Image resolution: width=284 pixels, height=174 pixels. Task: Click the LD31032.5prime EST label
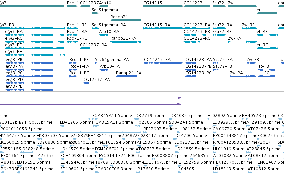tap(185, 116)
